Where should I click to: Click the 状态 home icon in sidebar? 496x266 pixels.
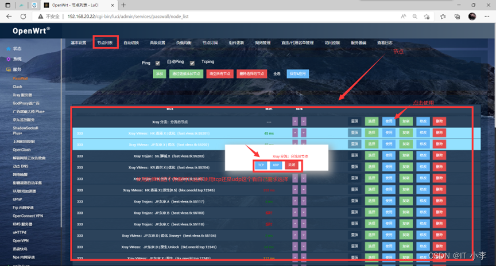click(9, 49)
